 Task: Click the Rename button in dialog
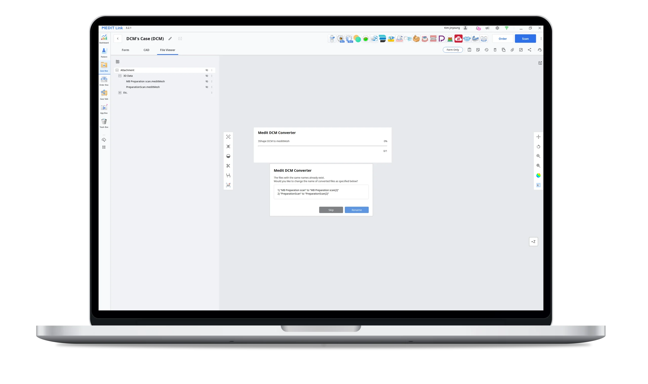pos(356,210)
